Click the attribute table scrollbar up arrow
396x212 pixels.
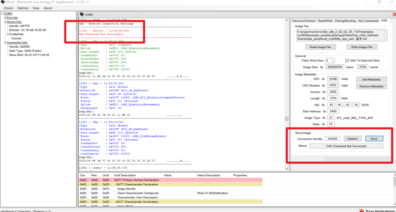point(395,175)
